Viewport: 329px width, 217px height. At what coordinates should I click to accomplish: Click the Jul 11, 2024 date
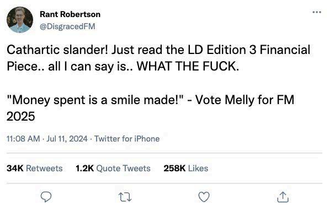point(67,139)
